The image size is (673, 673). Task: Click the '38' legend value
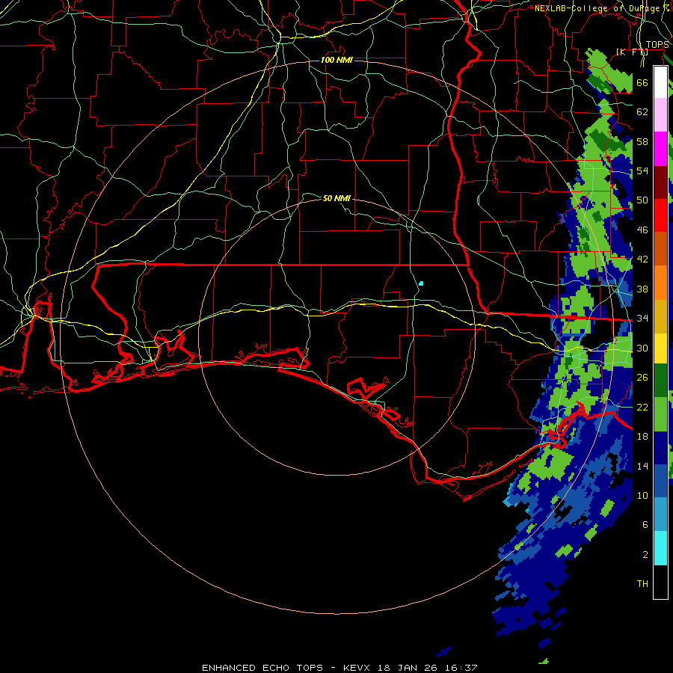click(642, 289)
